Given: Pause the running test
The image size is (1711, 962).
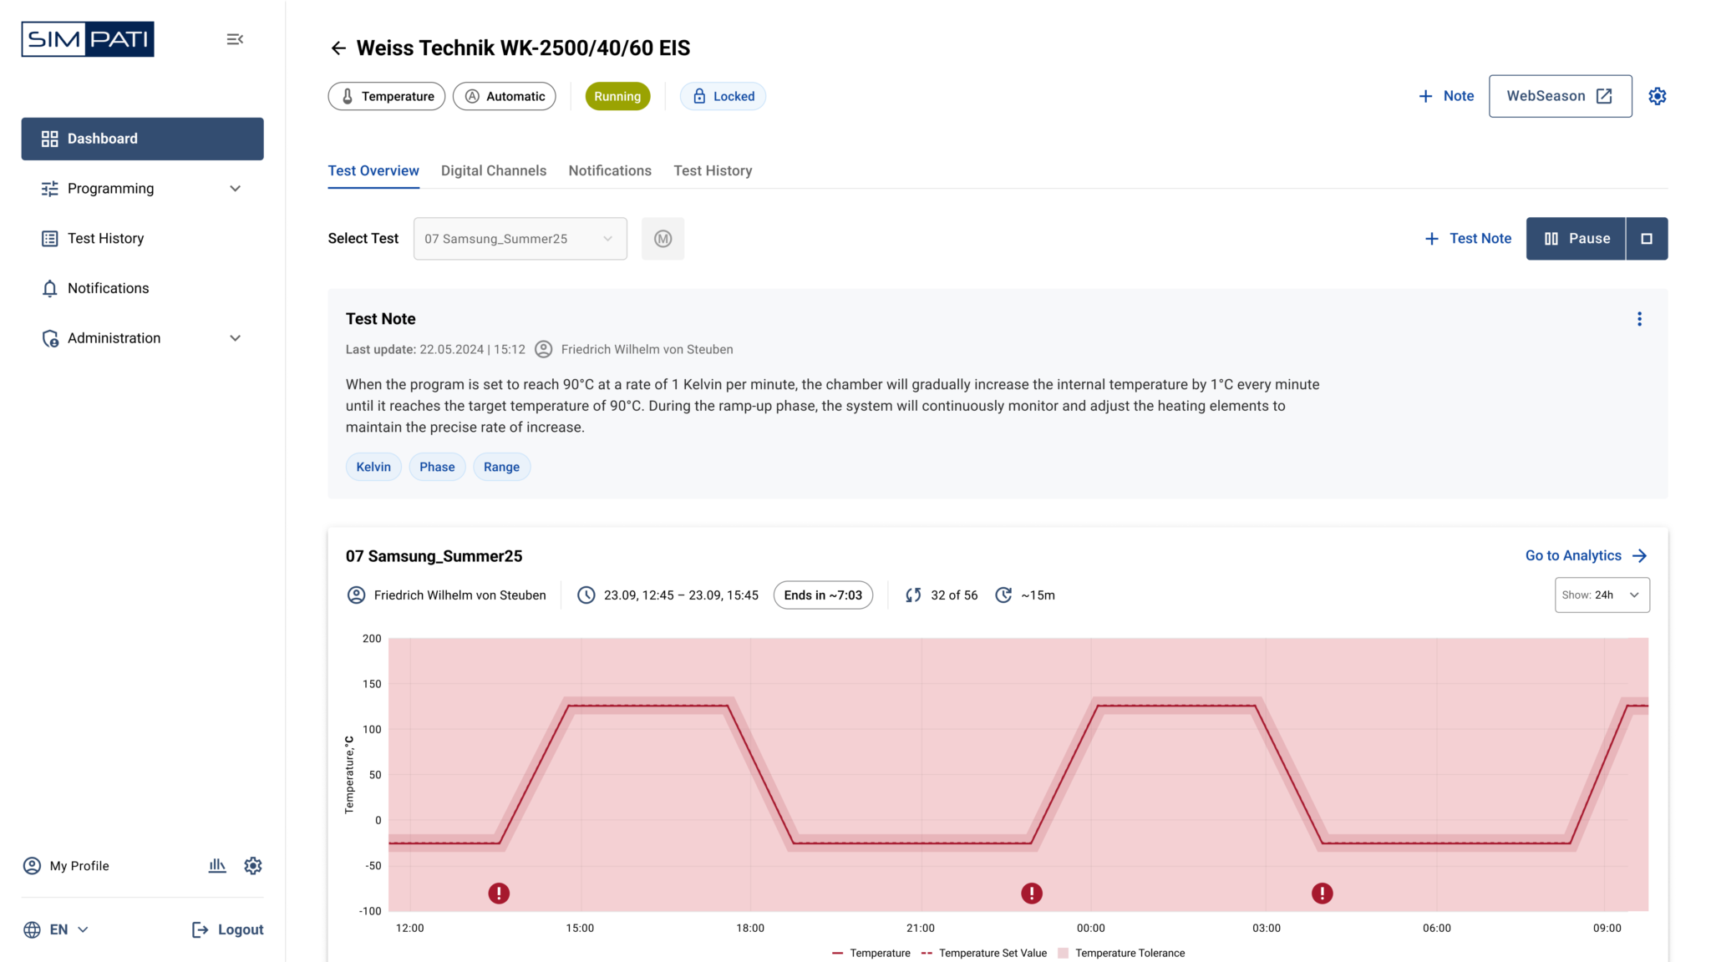Looking at the screenshot, I should [x=1576, y=239].
